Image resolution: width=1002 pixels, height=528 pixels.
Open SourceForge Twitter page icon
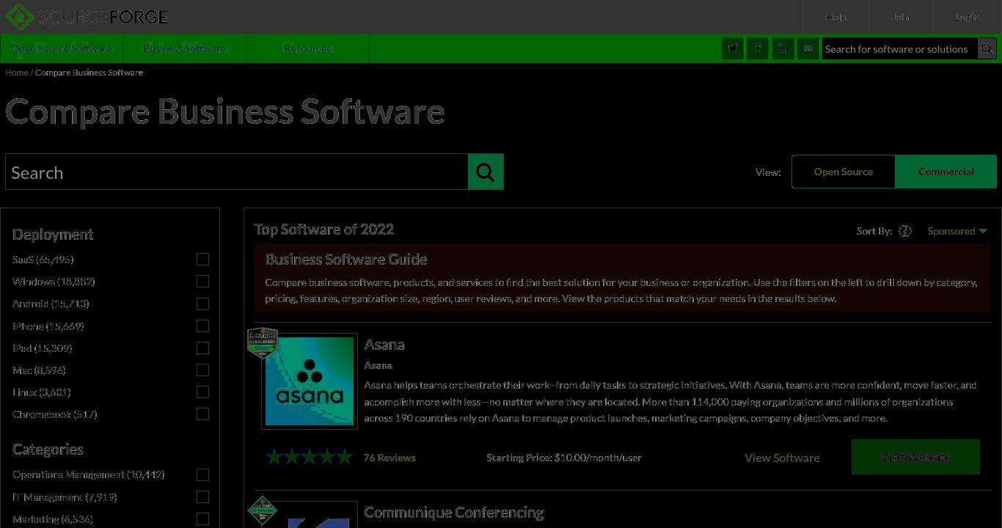pos(732,49)
